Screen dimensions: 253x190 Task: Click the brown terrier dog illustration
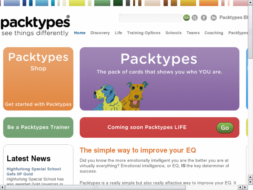135,96
